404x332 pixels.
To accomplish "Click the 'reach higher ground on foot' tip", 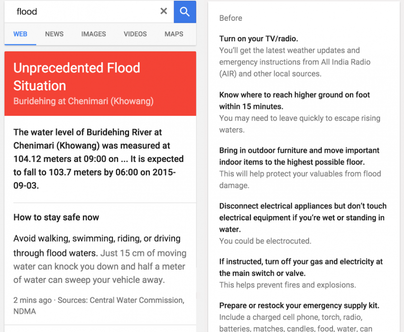I will 294,100.
